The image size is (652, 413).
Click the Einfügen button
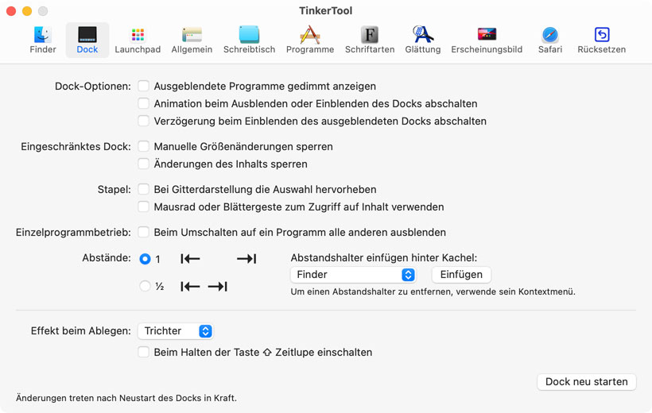click(461, 274)
